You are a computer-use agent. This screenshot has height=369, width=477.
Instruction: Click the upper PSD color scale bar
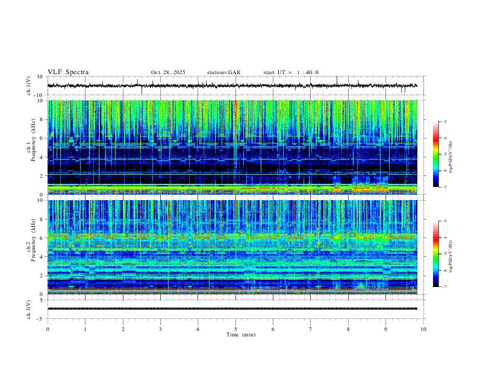click(x=435, y=154)
